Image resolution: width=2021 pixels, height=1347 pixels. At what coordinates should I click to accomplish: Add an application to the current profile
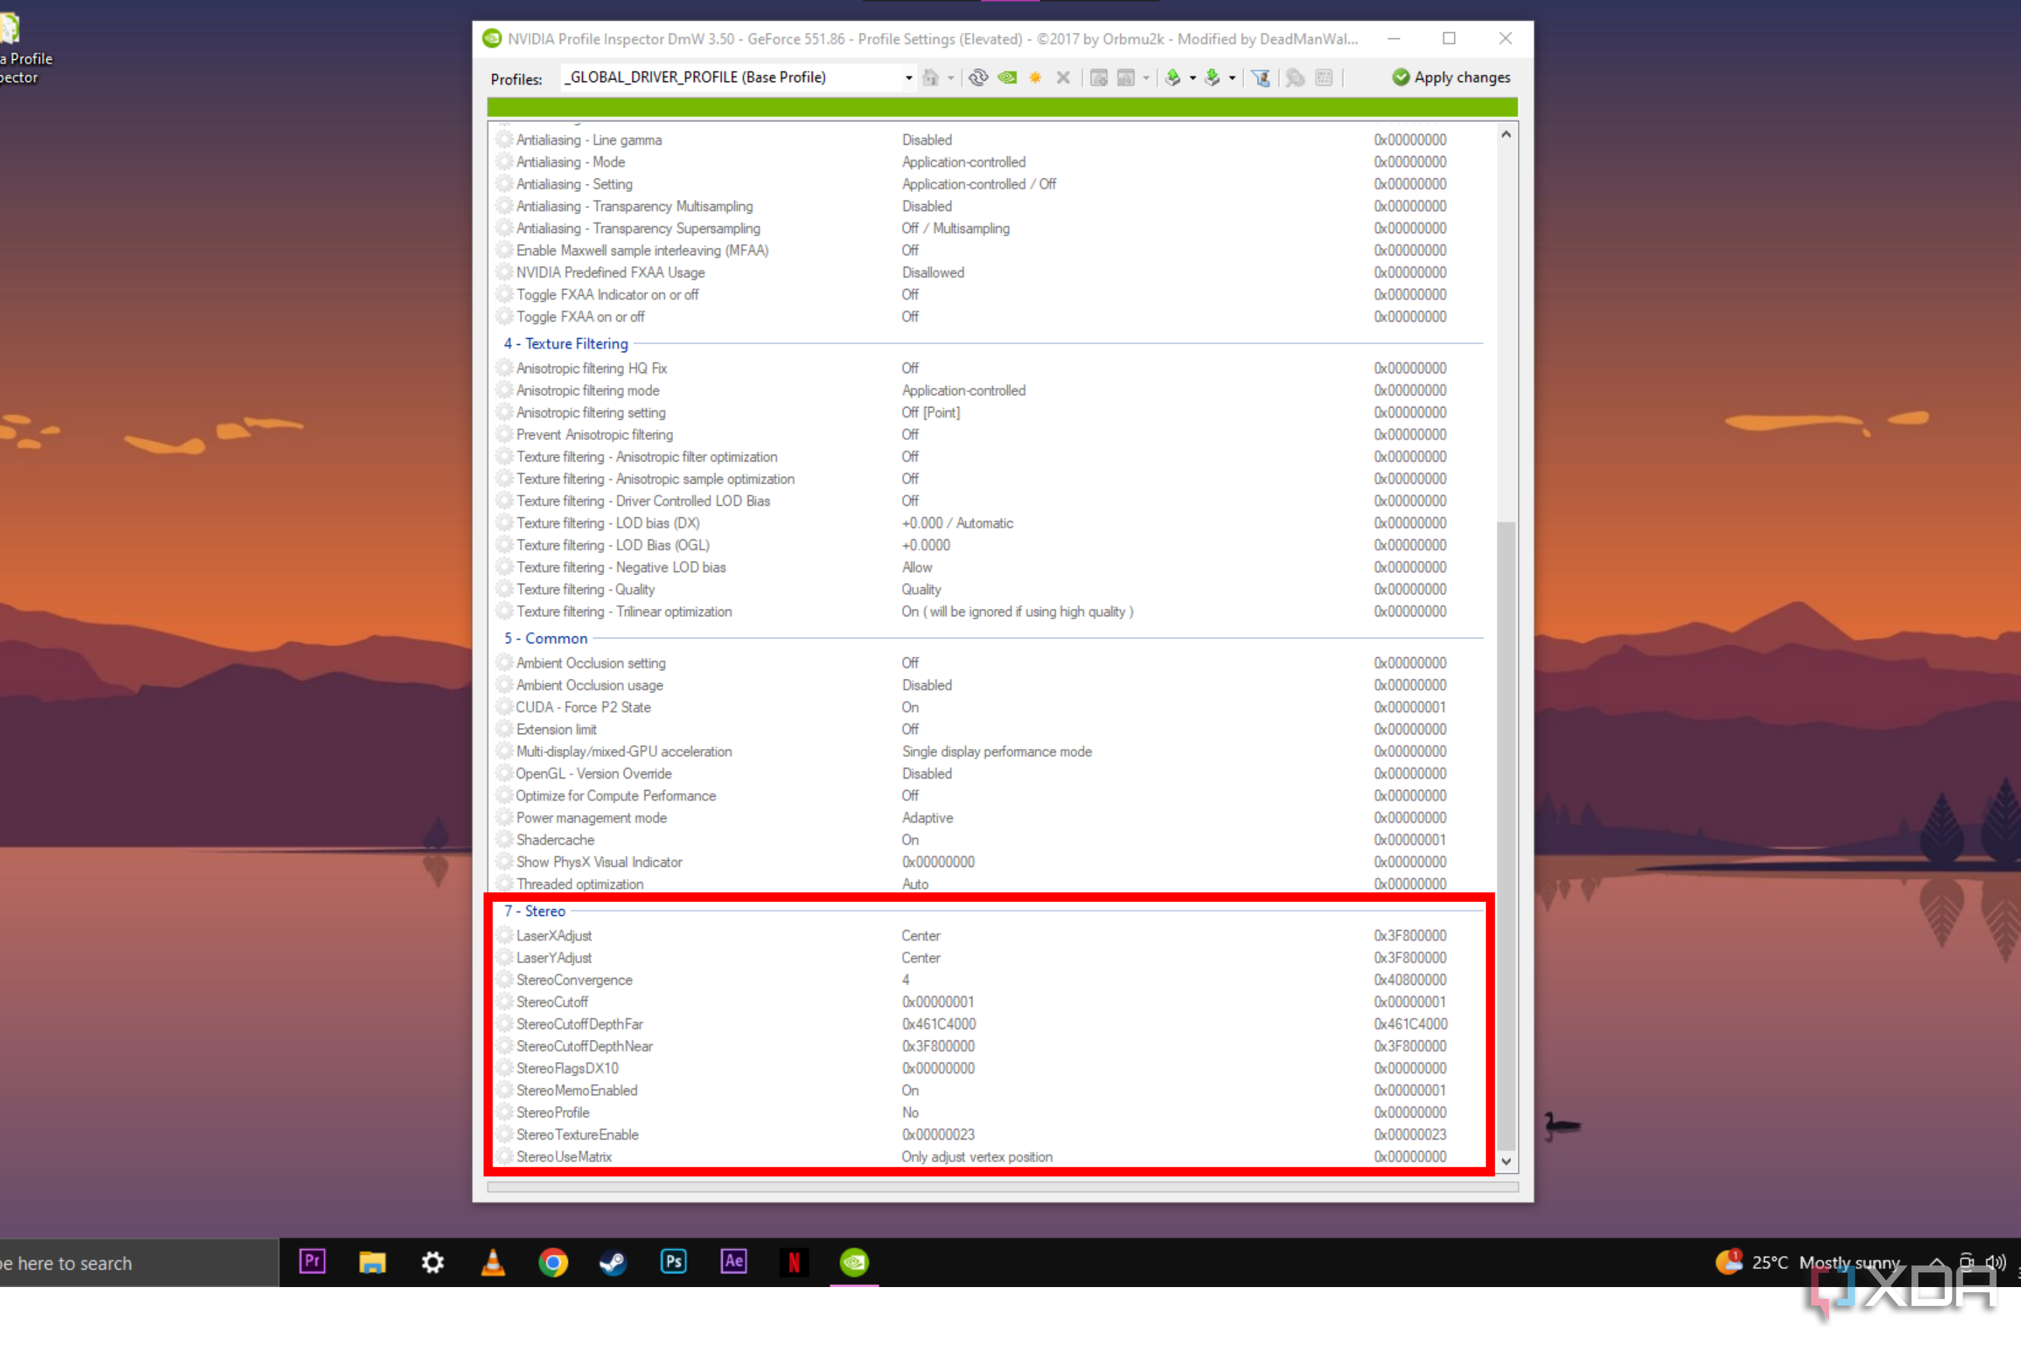coord(1098,77)
